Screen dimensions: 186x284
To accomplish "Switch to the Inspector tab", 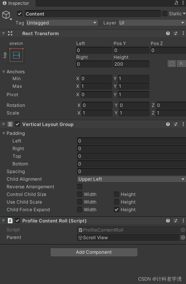I will click(15, 3).
